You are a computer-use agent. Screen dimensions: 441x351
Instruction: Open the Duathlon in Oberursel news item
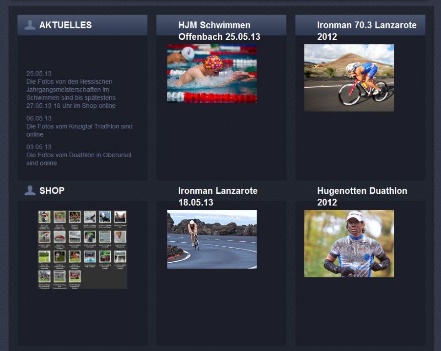pyautogui.click(x=79, y=159)
